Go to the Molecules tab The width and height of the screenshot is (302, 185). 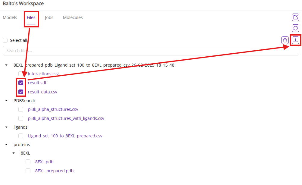73,17
